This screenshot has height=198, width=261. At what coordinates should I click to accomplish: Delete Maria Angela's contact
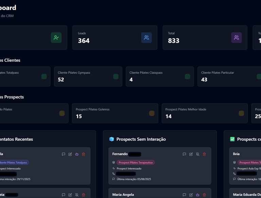click(204, 195)
